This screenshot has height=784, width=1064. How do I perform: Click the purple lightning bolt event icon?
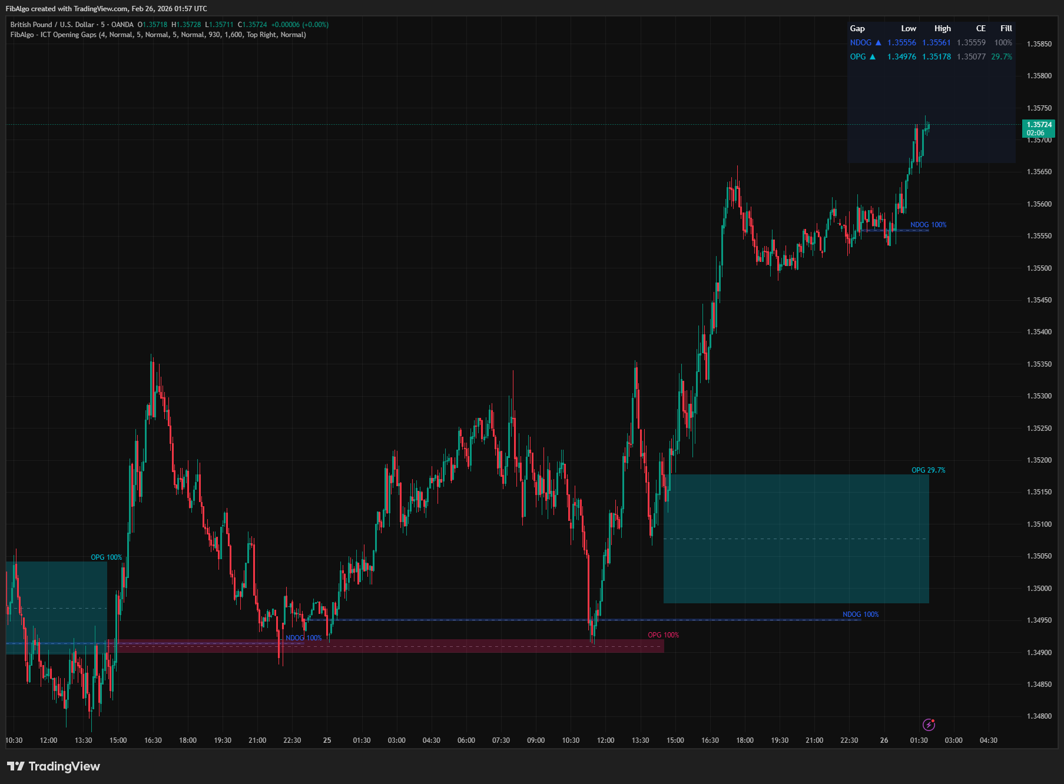[929, 725]
